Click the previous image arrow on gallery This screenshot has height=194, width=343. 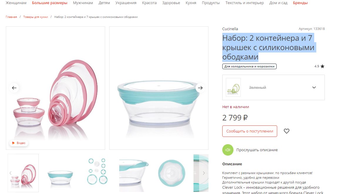(14, 88)
